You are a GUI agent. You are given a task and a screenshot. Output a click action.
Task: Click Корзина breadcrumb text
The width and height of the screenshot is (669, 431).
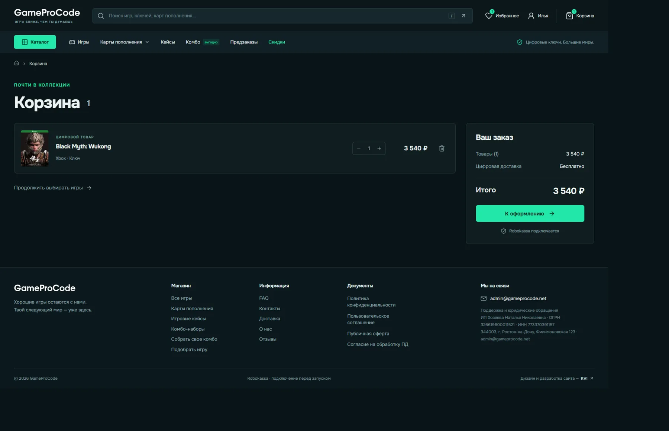click(x=38, y=64)
